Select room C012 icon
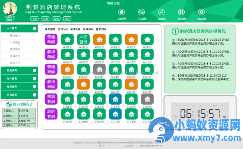 click(147, 114)
